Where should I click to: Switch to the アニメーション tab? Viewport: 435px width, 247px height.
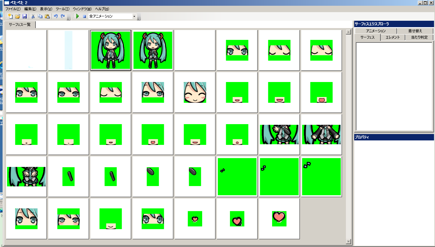pyautogui.click(x=376, y=31)
